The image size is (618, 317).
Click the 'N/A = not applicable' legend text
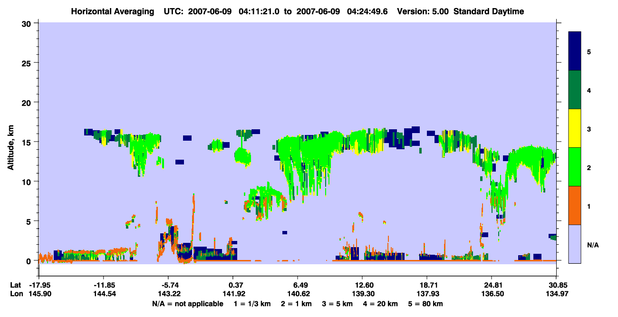(187, 304)
